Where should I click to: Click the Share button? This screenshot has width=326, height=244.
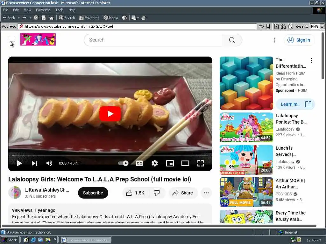(183, 193)
